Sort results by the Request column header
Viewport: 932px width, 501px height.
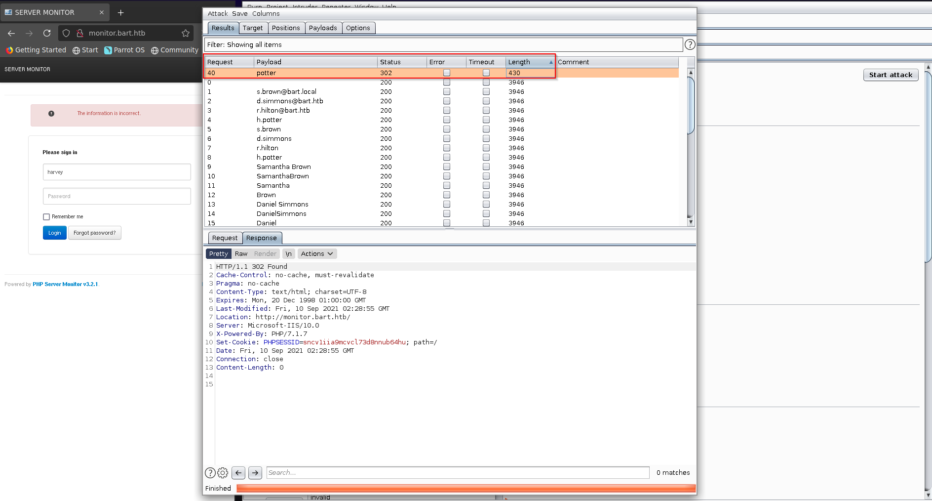click(x=230, y=62)
